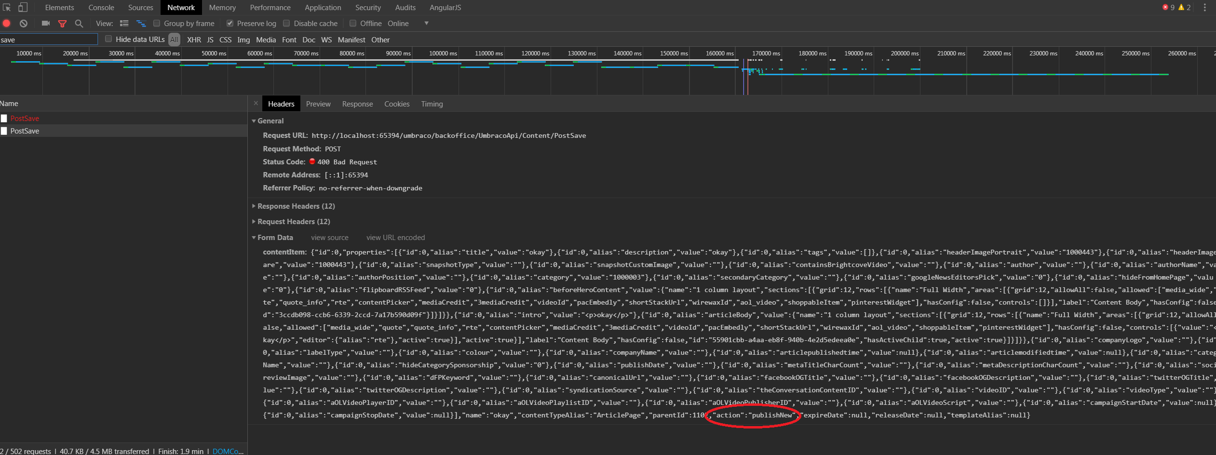Stop recording with the red record button
The height and width of the screenshot is (455, 1216).
6,23
